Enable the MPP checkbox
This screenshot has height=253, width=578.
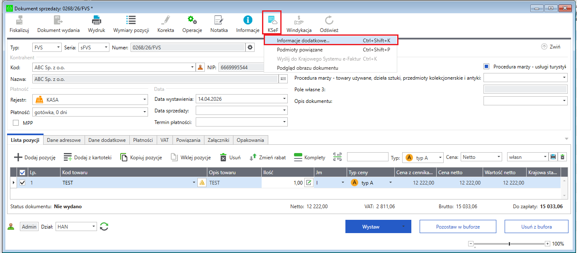[x=16, y=123]
